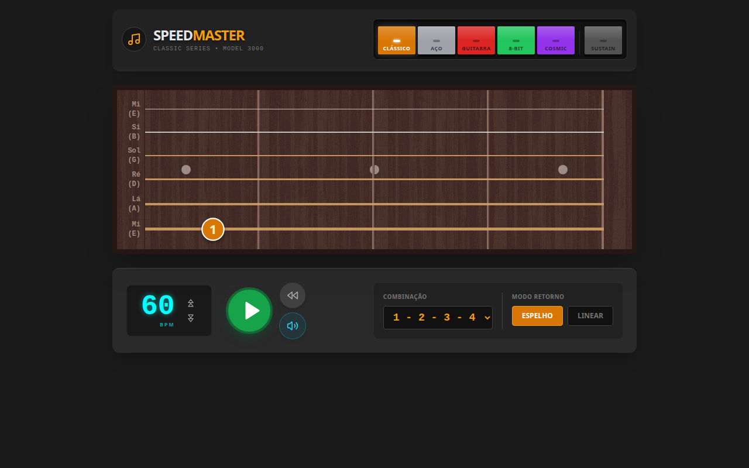Select the Clássico sound preset
This screenshot has width=749, height=468.
click(397, 40)
